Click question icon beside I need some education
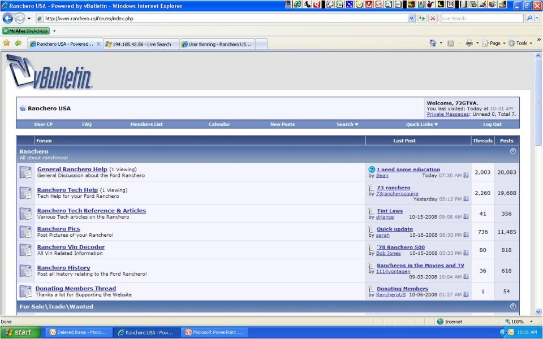The image size is (543, 339). pos(372,169)
